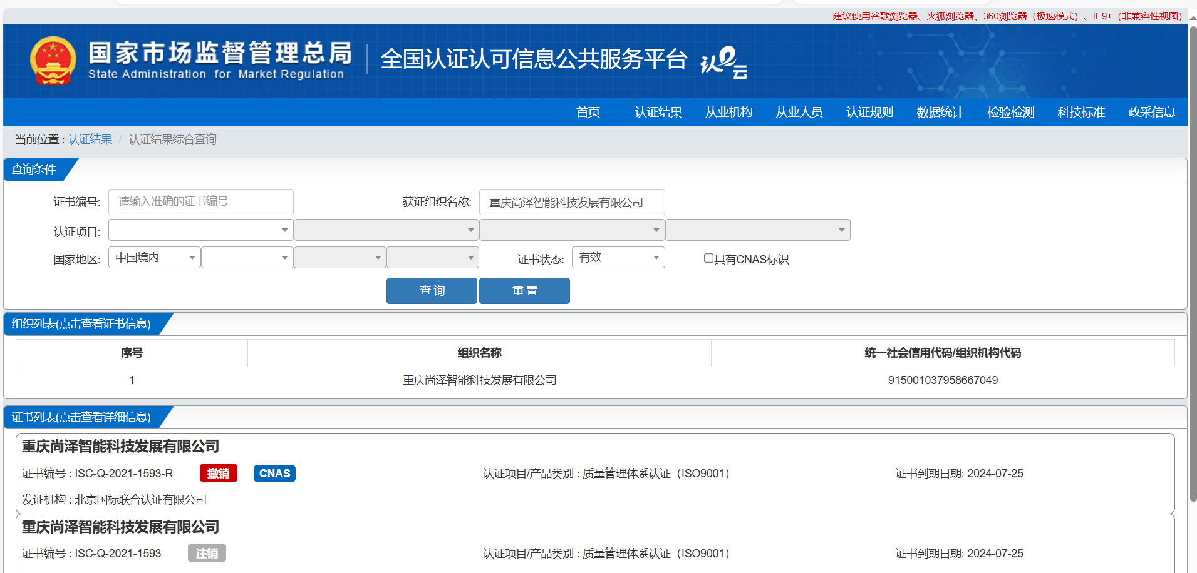The height and width of the screenshot is (573, 1197).
Task: Open the 认证结果 navigation menu
Action: point(658,112)
